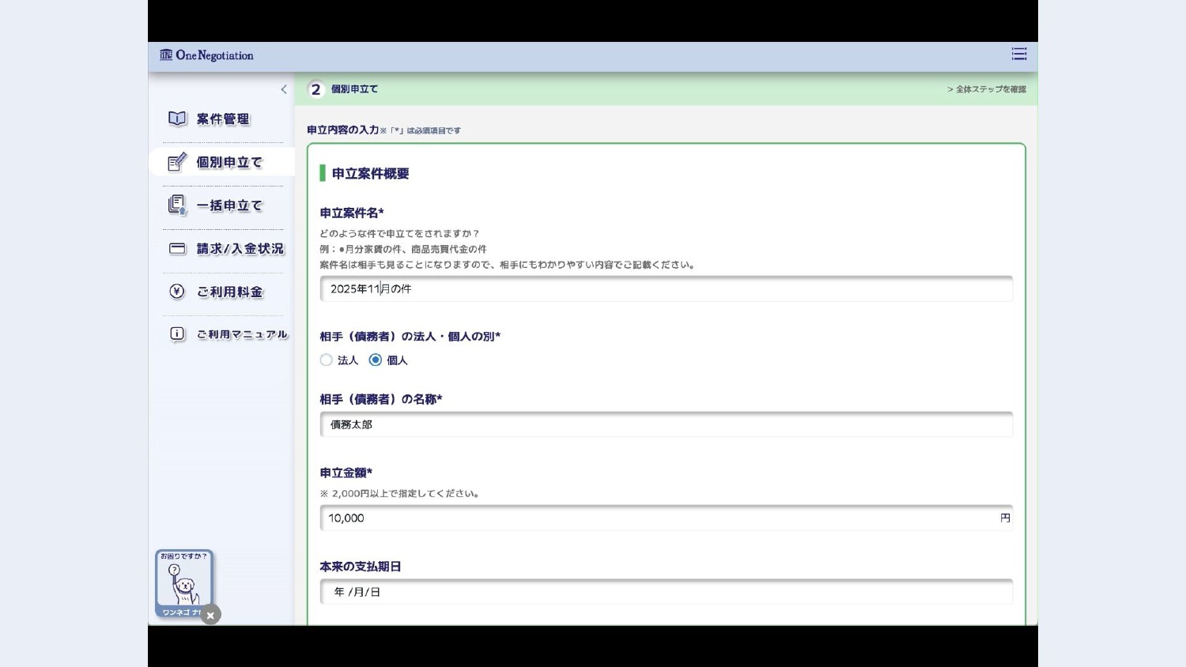Select the 個人 radio button
The height and width of the screenshot is (667, 1186).
tap(376, 360)
